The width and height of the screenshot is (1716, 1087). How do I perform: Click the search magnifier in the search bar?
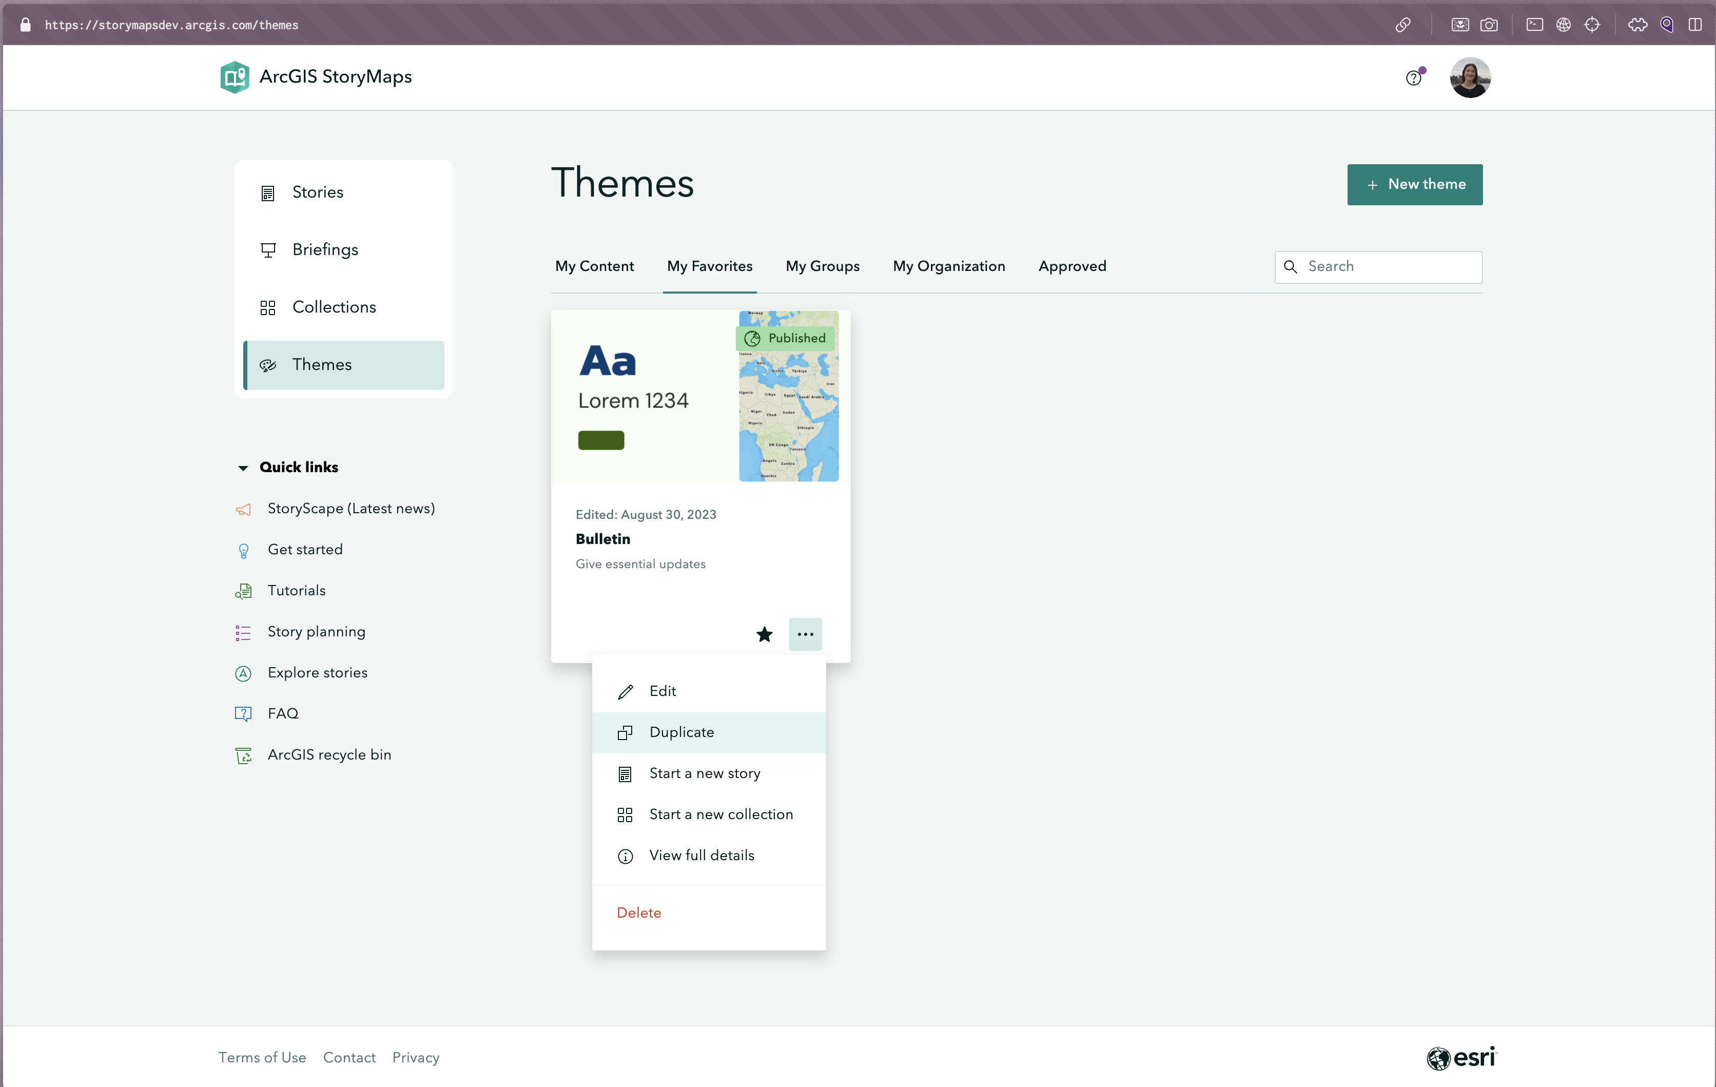[1291, 266]
